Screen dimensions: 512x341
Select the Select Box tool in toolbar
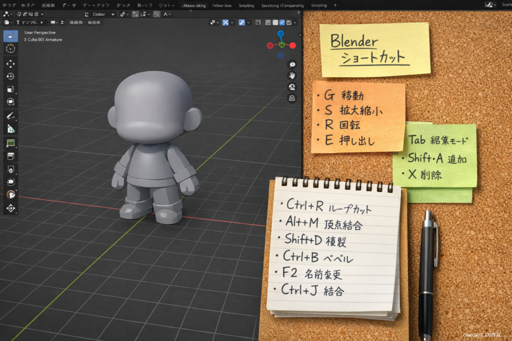(10, 36)
